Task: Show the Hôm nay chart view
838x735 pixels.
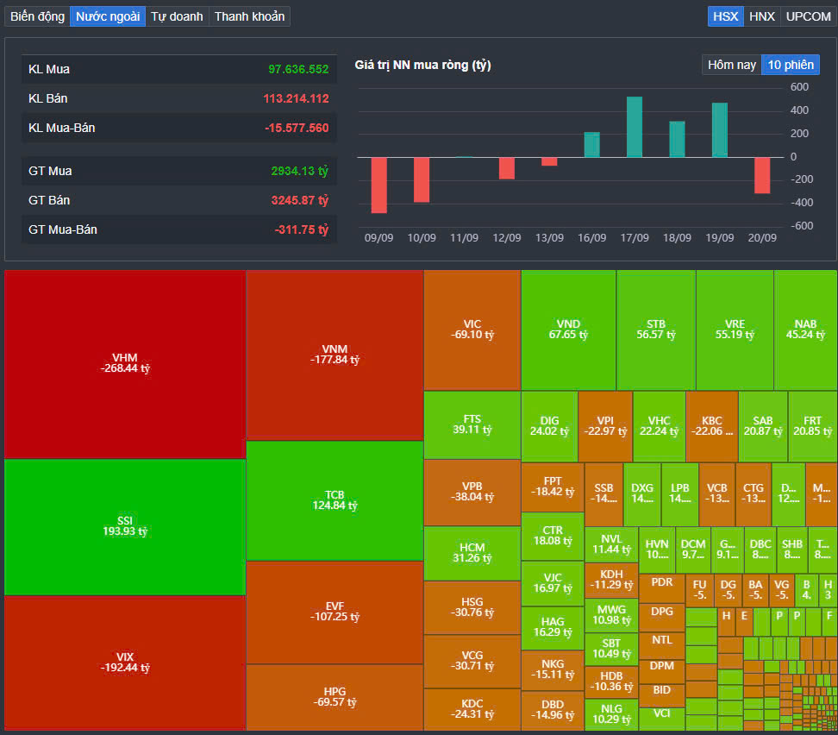Action: coord(732,65)
